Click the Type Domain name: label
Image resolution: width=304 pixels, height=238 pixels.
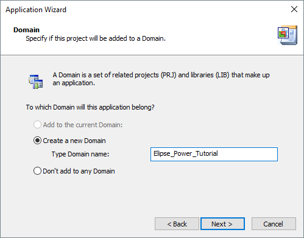point(80,154)
